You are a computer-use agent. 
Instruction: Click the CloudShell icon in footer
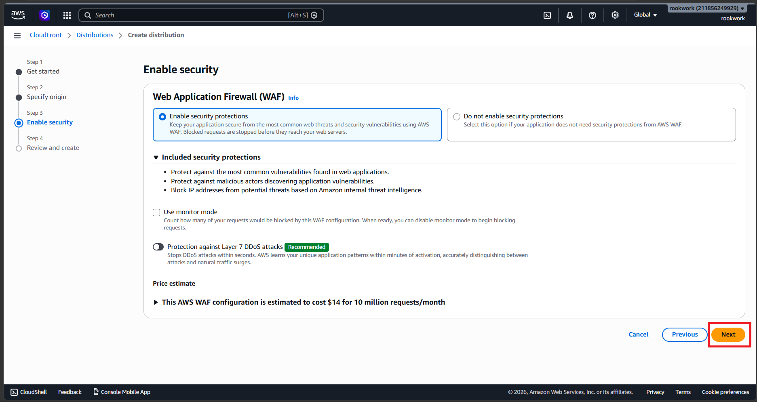[x=14, y=392]
